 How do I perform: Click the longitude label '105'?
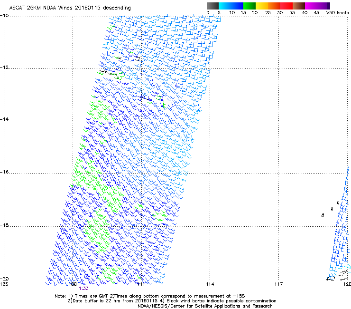click(4, 284)
